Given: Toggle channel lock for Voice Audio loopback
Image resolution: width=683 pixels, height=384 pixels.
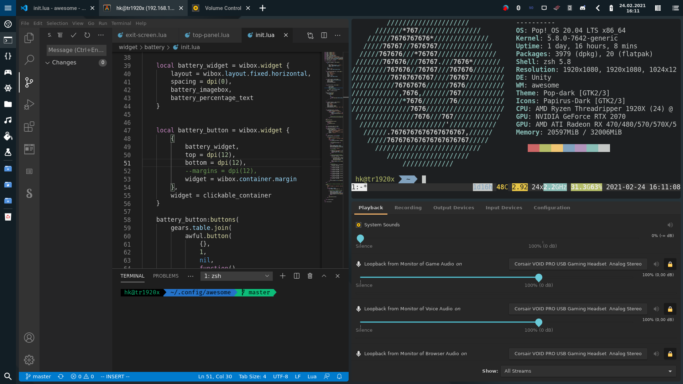Looking at the screenshot, I should point(670,309).
